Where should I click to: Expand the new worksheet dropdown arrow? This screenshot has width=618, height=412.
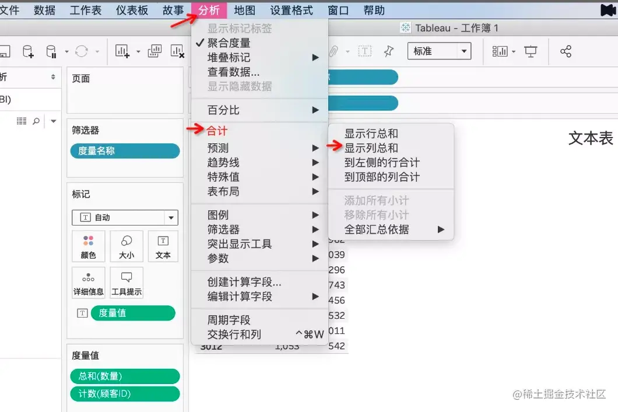coord(138,52)
